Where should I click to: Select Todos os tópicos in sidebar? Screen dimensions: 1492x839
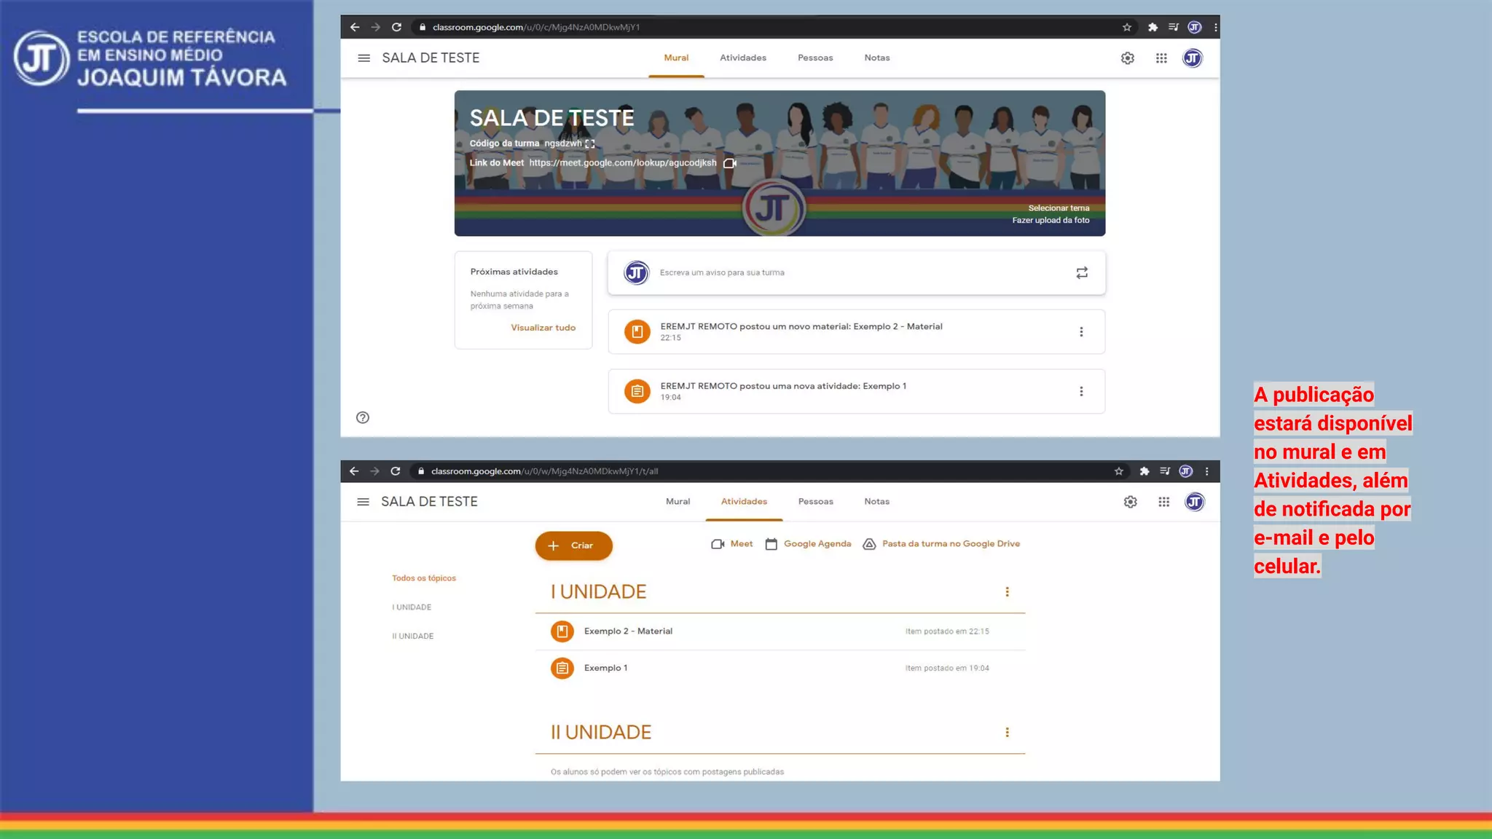tap(424, 578)
